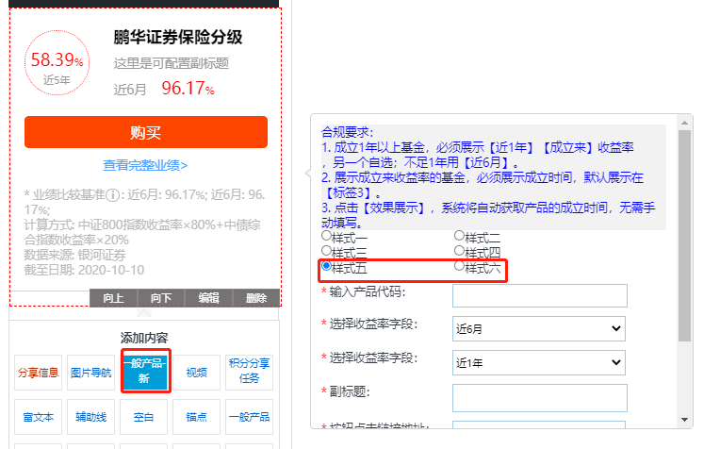Click the 合规要求 heading text
This screenshot has width=720, height=449.
(x=348, y=132)
